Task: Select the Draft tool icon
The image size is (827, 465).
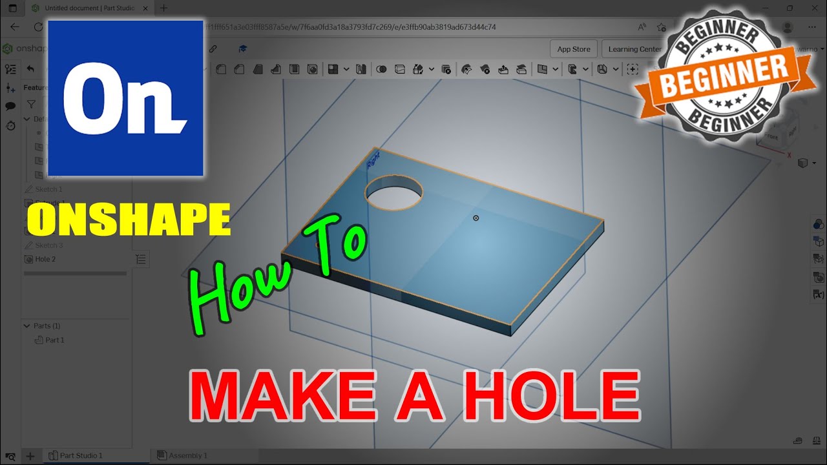Action: (x=257, y=69)
